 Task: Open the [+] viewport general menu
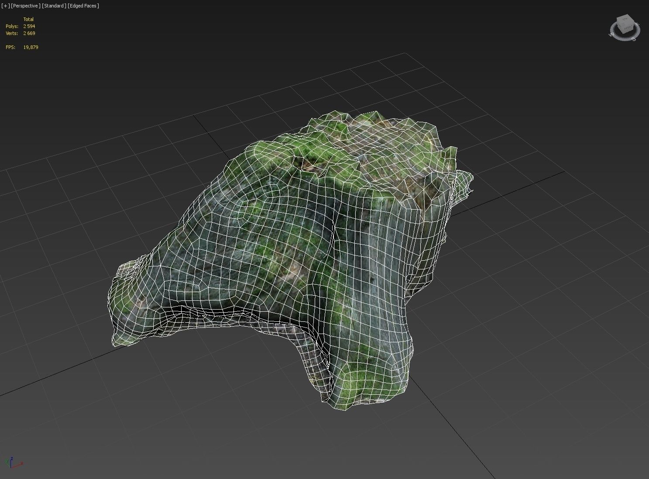[x=6, y=6]
